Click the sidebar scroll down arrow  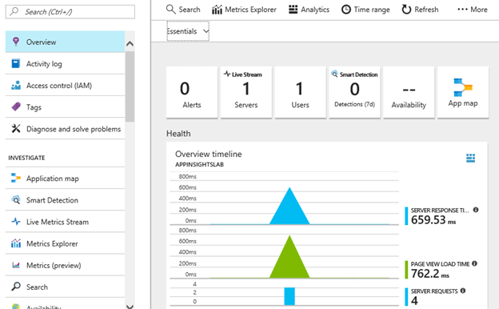click(x=130, y=307)
